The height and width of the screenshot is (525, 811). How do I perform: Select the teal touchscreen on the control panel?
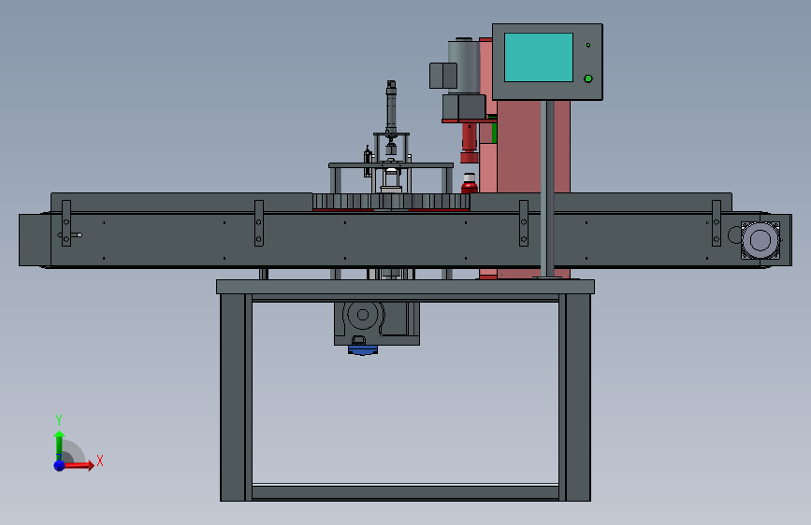539,57
